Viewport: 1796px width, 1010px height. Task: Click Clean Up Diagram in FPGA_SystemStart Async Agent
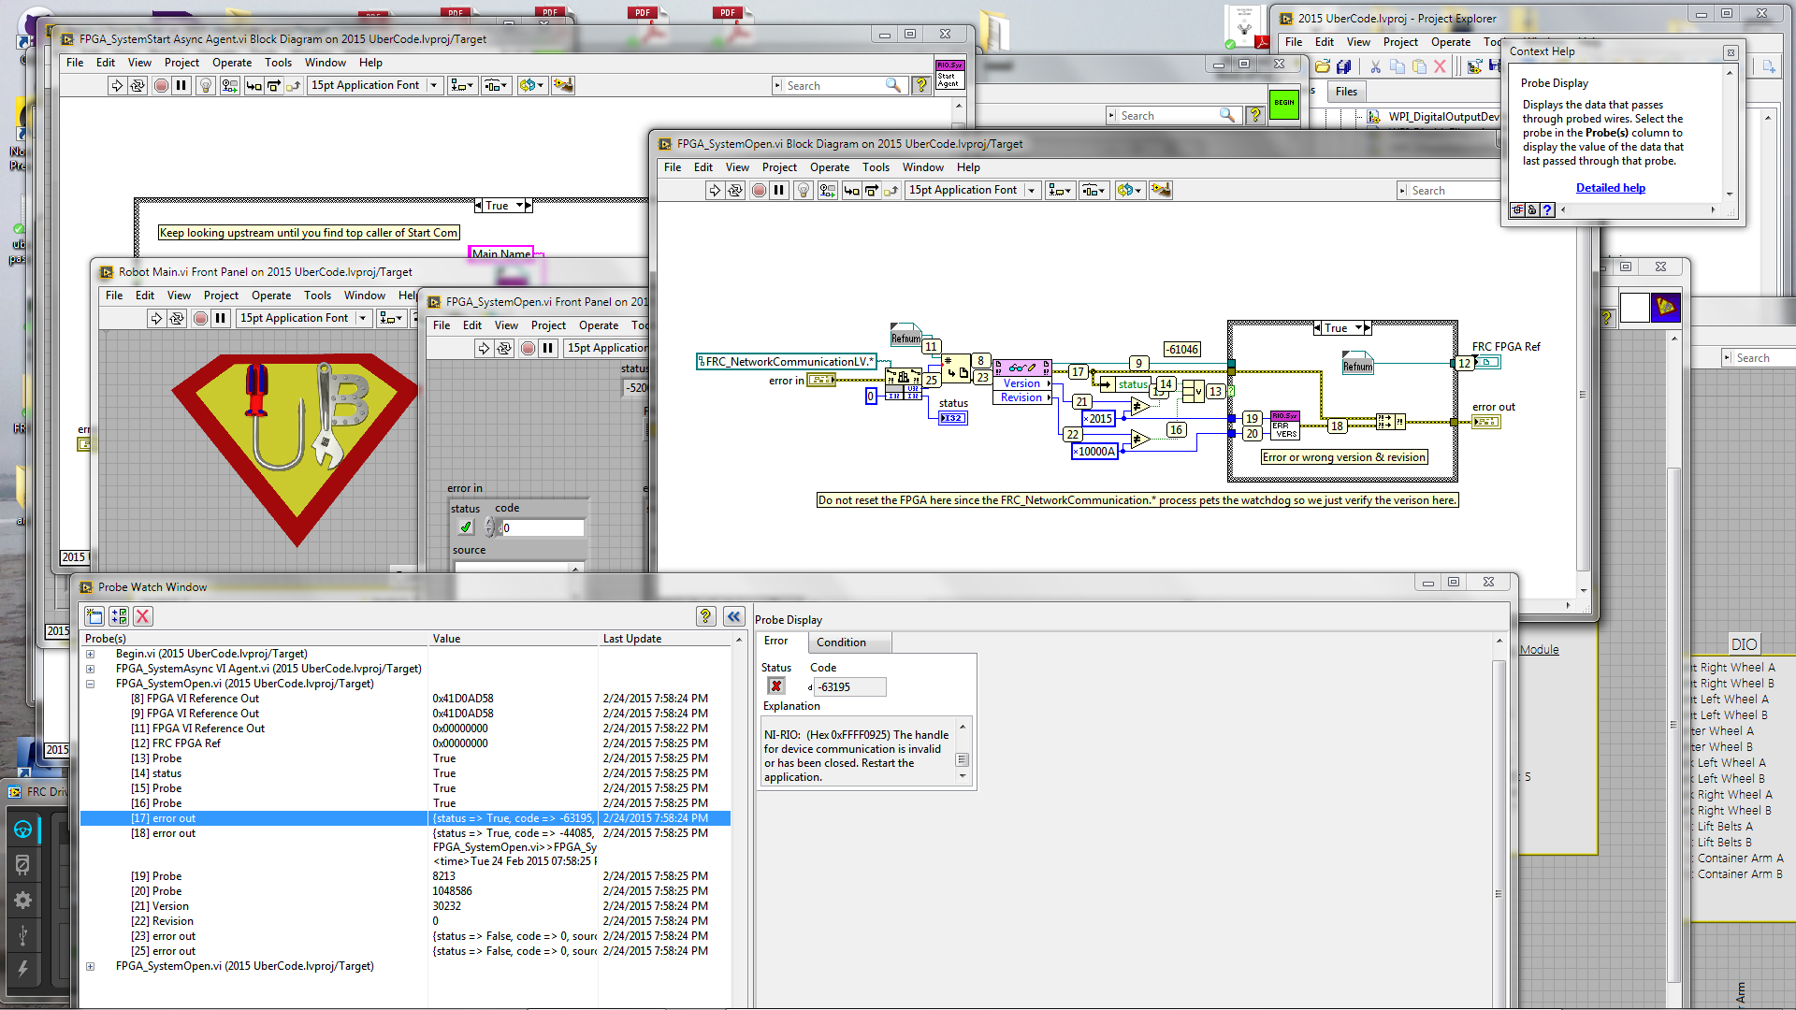pyautogui.click(x=563, y=85)
